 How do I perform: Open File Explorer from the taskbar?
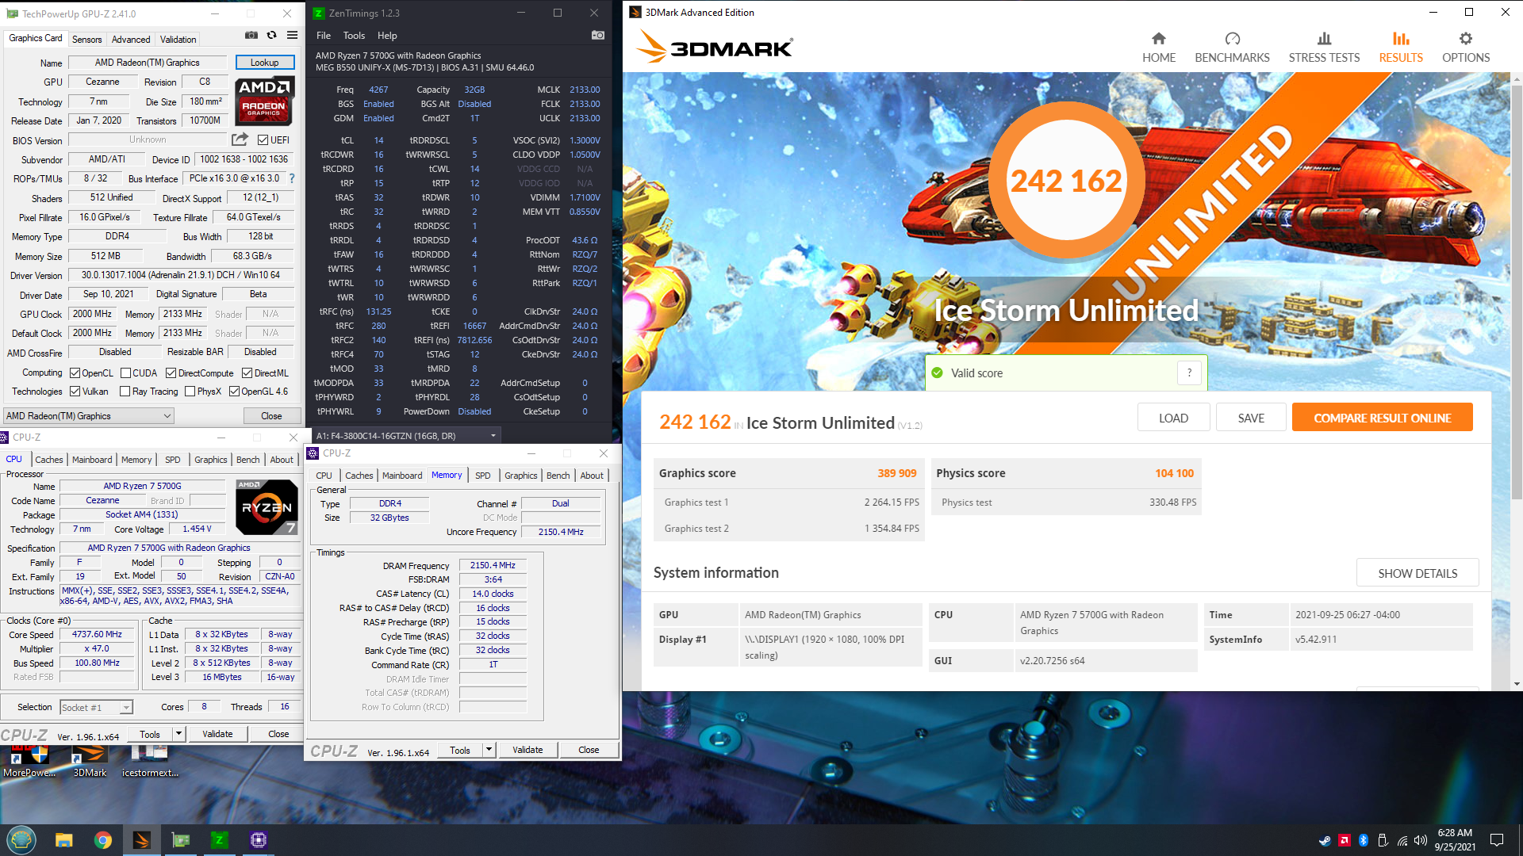point(64,840)
